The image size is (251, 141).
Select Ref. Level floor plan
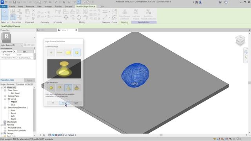click(15, 93)
